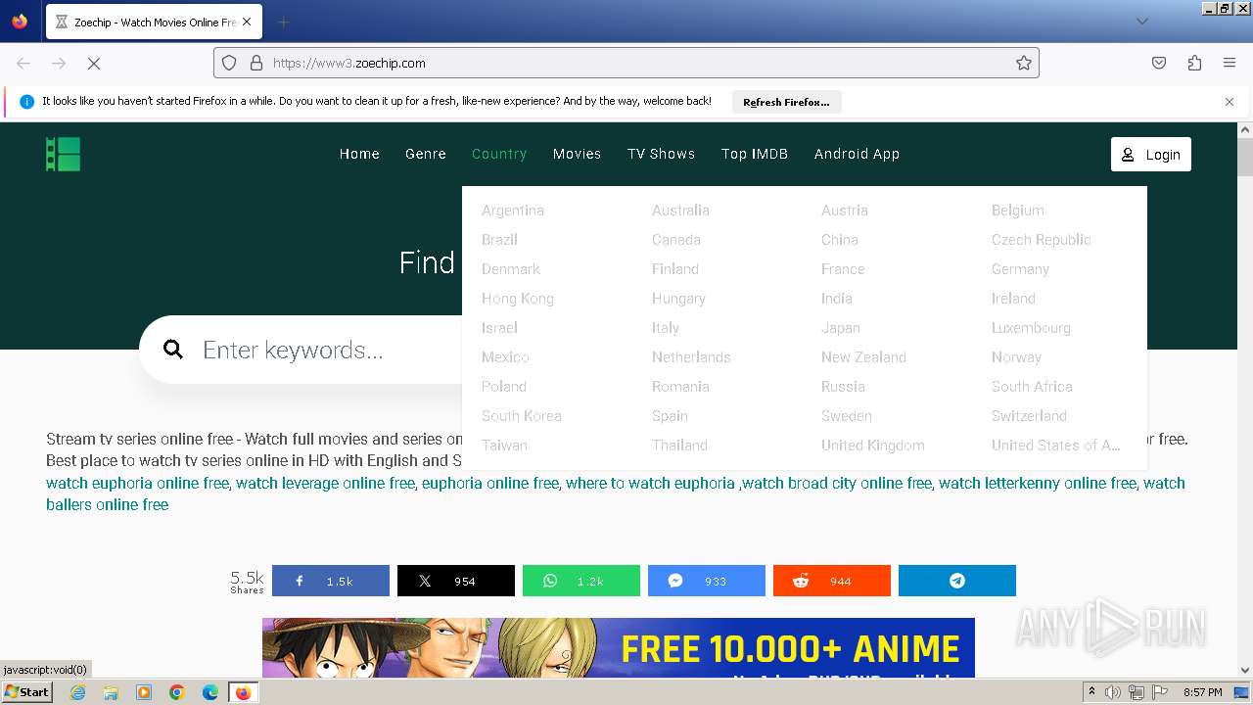Go to the Home menu item

pyautogui.click(x=359, y=154)
